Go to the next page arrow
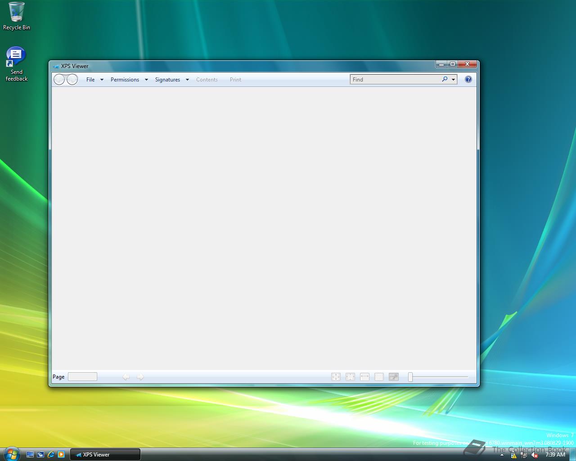This screenshot has width=576, height=461. tap(140, 377)
